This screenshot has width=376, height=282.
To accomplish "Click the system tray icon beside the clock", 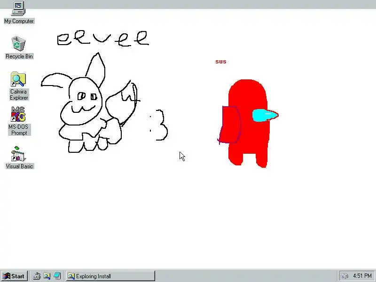I will 345,276.
